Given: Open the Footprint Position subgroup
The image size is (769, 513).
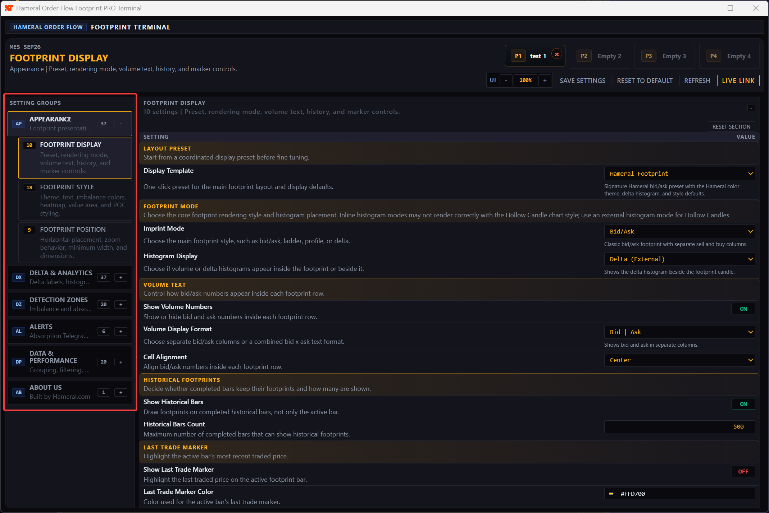Looking at the screenshot, I should point(75,242).
